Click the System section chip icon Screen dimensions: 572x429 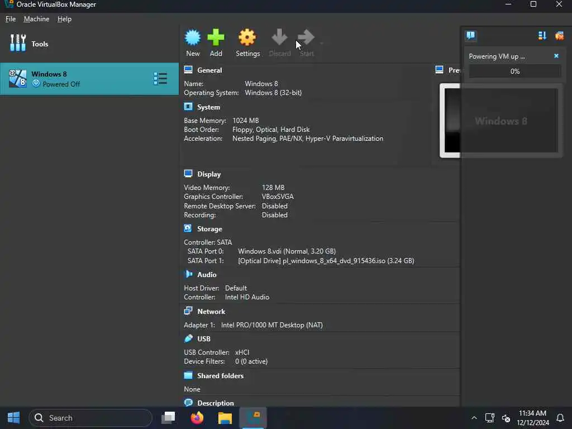(x=188, y=107)
